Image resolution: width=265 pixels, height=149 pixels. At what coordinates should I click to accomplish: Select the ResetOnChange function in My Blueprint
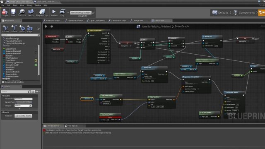12,38
